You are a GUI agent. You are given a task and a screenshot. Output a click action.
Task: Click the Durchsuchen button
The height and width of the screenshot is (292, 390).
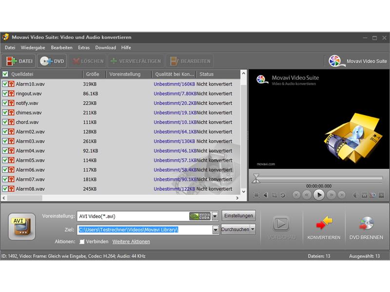click(x=235, y=229)
